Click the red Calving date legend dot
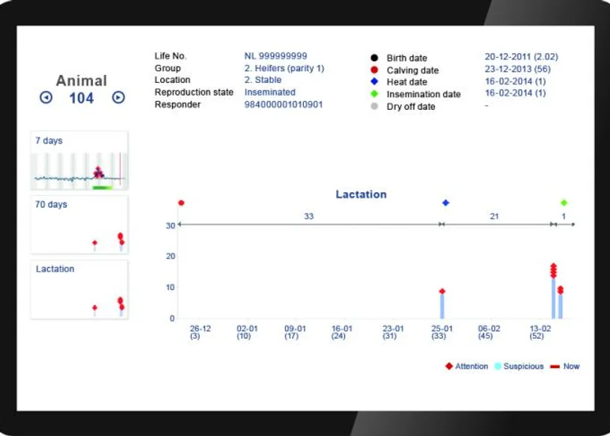610x436 pixels. tap(374, 70)
